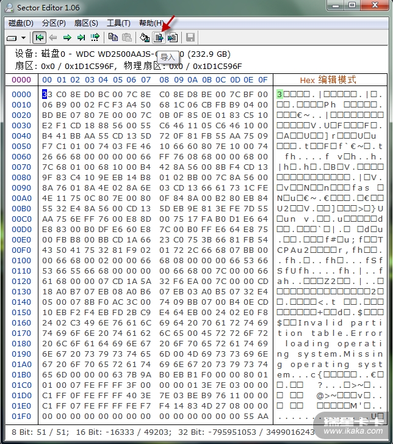
Task: Click the purple 0000 offset header
Action: 21,80
